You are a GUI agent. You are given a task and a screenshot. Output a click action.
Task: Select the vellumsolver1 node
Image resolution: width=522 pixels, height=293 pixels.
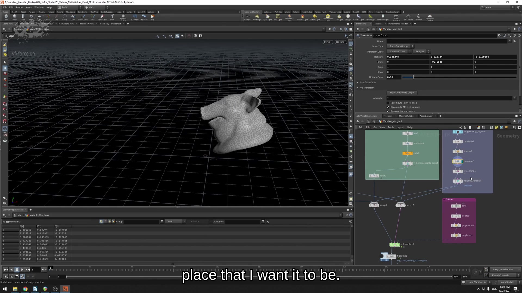pos(394,244)
